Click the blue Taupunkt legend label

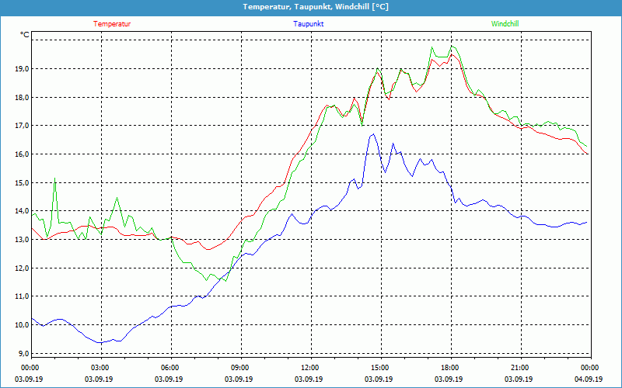point(309,24)
